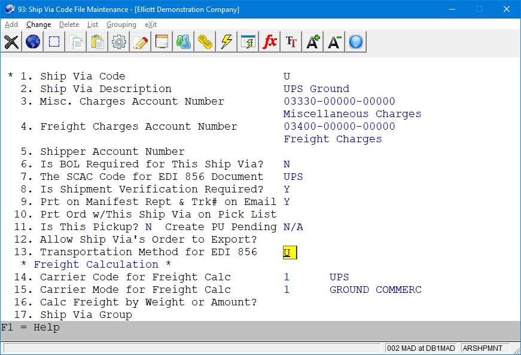Click the two people contacts icon
This screenshot has height=355, width=521.
point(184,42)
